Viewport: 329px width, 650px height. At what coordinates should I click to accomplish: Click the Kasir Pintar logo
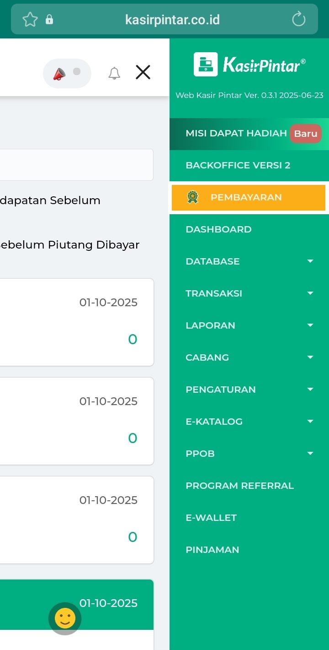point(249,65)
